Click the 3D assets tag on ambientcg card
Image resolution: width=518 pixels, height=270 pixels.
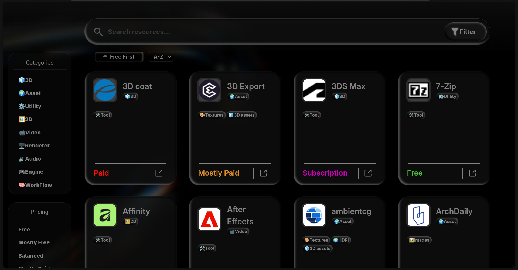(x=317, y=248)
